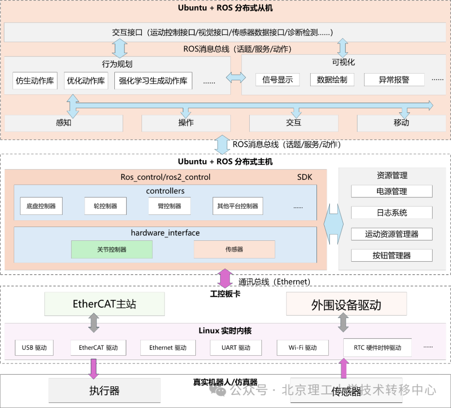
Task: Select the 臂控制器 controller block
Action: tap(170, 206)
